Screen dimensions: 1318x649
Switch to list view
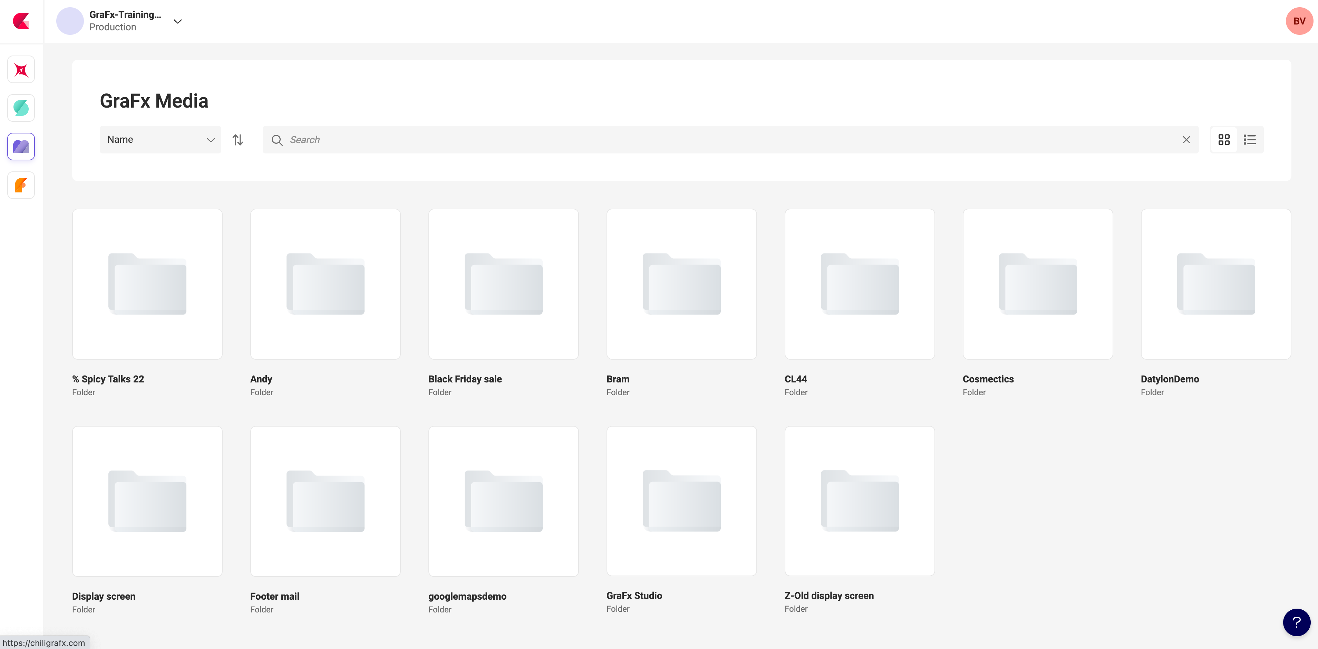point(1249,140)
